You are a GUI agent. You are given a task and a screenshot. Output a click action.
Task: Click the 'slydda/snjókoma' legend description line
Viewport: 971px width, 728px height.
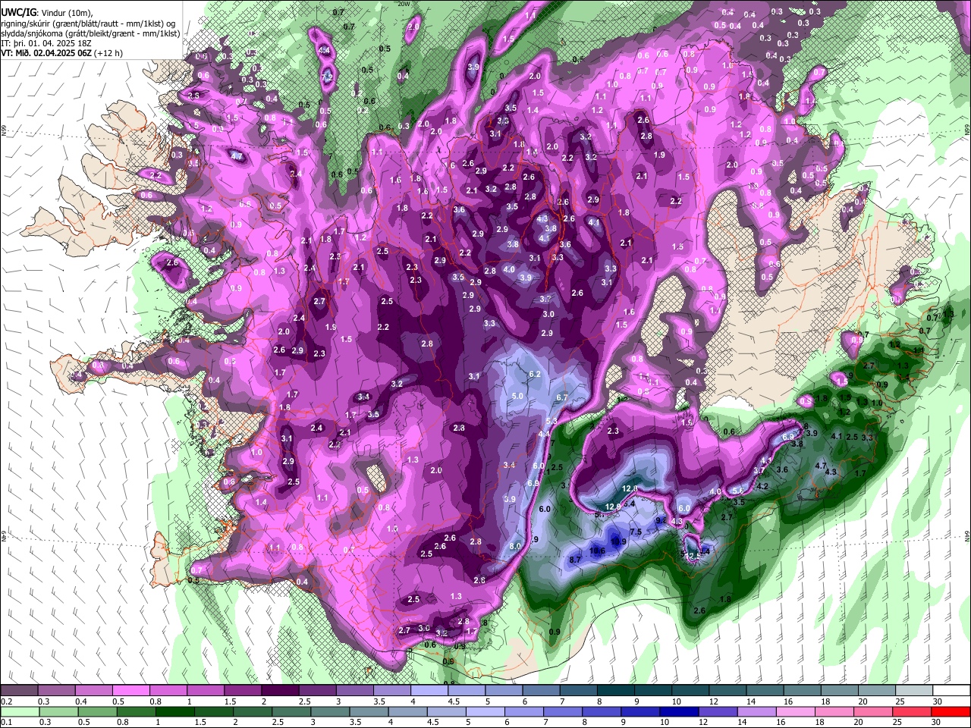point(90,33)
